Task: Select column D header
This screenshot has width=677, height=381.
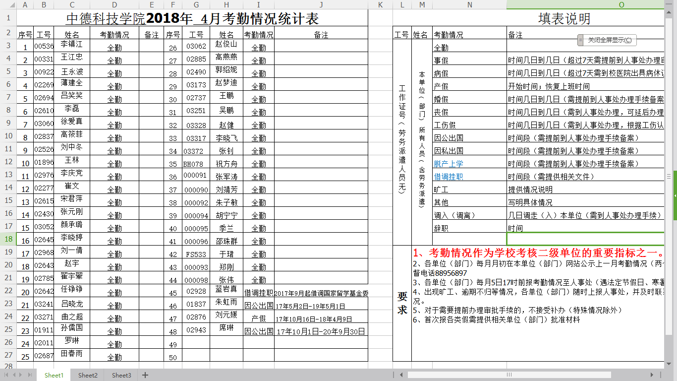Action: pyautogui.click(x=114, y=4)
